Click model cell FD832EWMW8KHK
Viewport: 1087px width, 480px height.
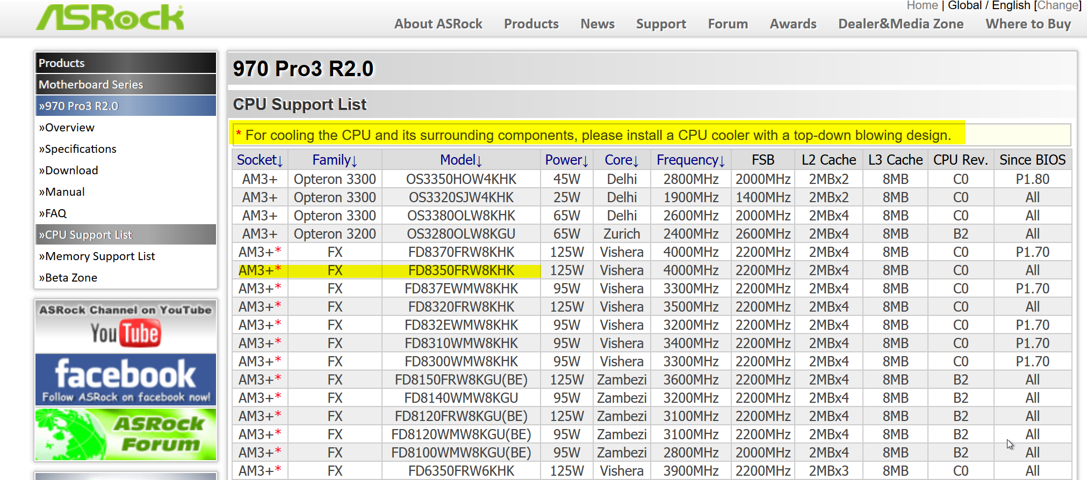461,325
